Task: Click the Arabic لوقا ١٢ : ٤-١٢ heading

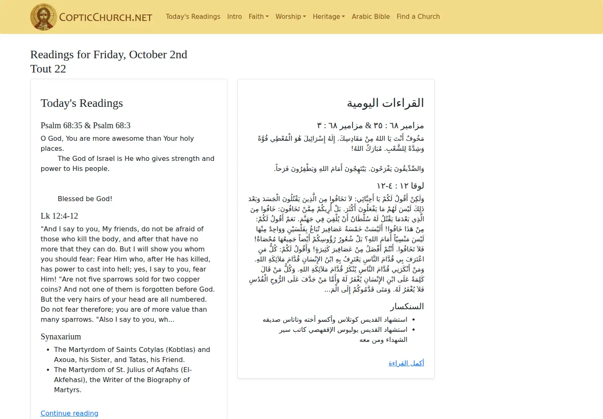Action: tap(400, 186)
